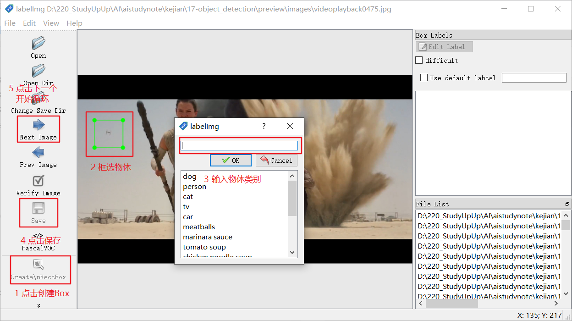
Task: Click the Open file icon
Action: (x=38, y=44)
